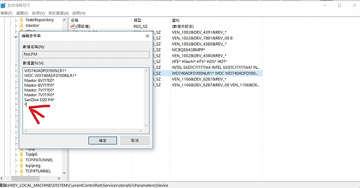This screenshot has width=360, height=188.
Task: Click the tree pane horizontal scrollbar thumb
Action: 25,179
